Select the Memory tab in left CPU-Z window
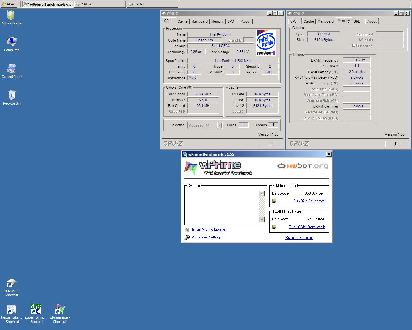412x330 pixels. tap(218, 21)
